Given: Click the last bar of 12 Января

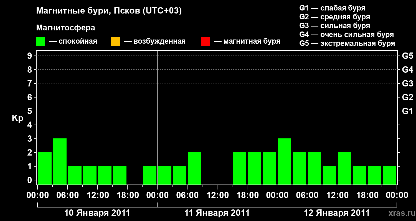Looking at the screenshot, I should coord(389,175).
